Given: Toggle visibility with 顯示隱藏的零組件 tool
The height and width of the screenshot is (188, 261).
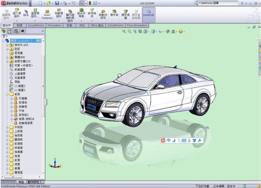Looking at the screenshot, I should point(70,14).
